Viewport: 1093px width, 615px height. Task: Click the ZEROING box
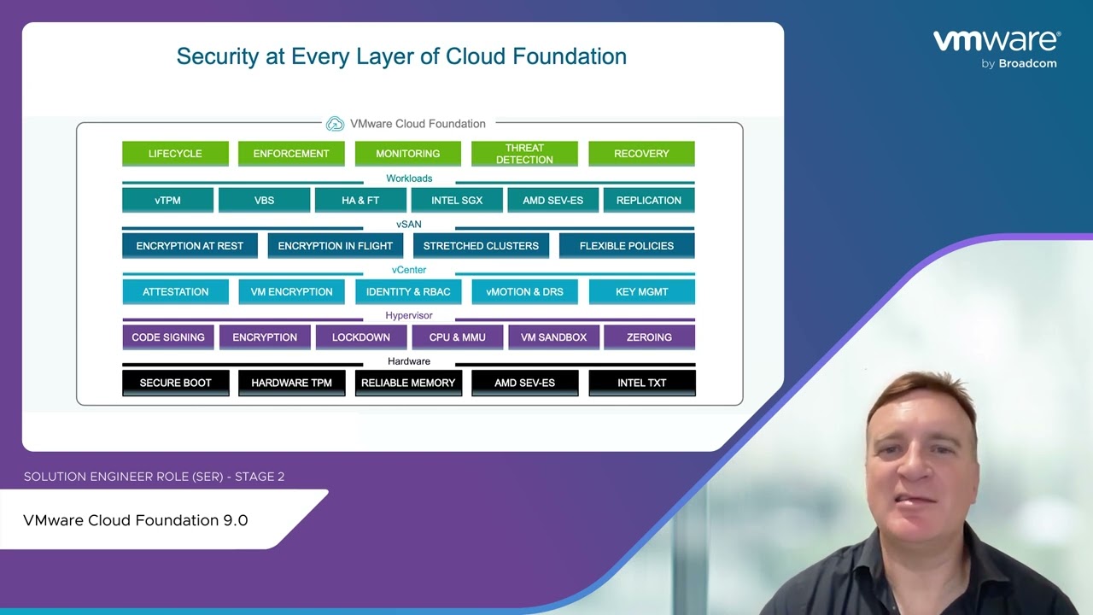[649, 337]
